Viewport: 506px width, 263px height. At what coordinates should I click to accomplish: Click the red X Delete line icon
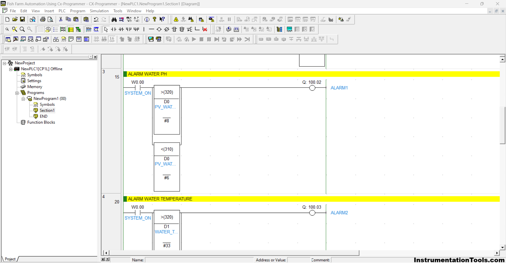[x=205, y=29]
